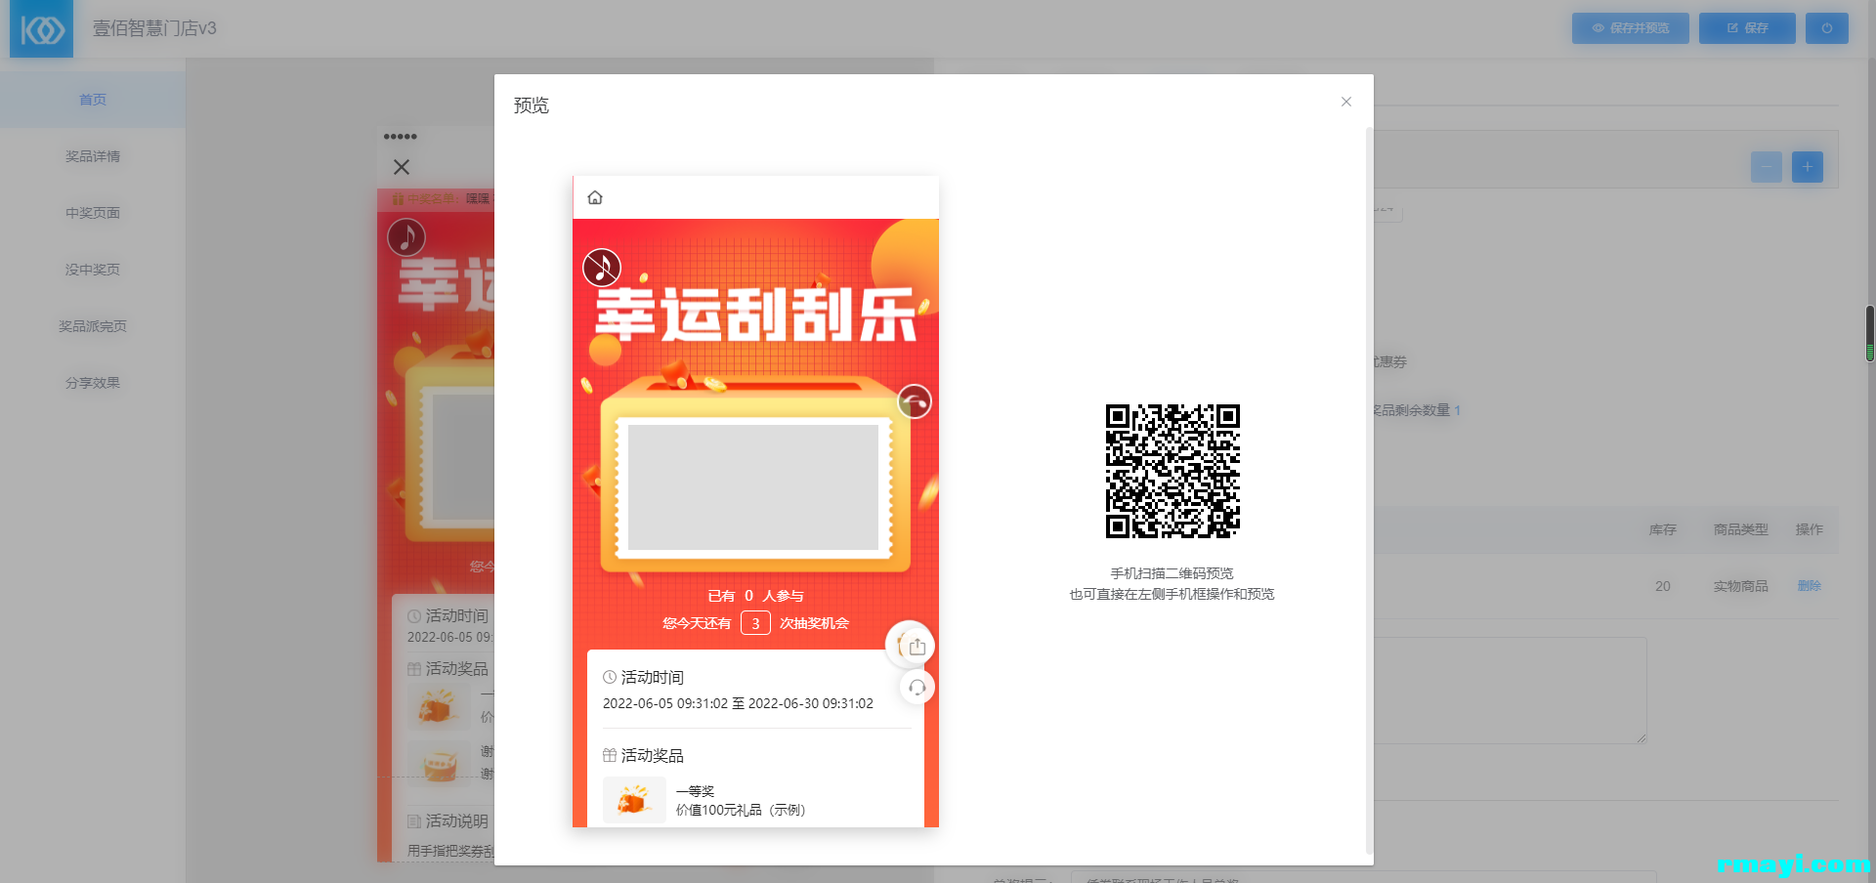Image resolution: width=1876 pixels, height=883 pixels.
Task: Tap the share icon in phone preview
Action: [x=917, y=646]
